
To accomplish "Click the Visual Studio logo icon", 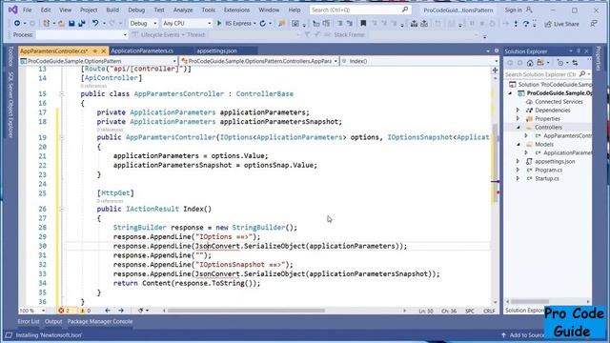I will [12, 10].
